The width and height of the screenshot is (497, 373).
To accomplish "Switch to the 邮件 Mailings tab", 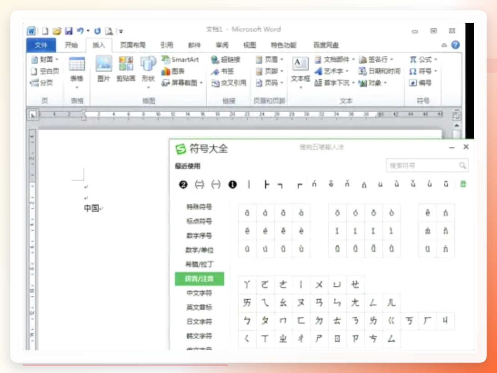I will tap(194, 45).
